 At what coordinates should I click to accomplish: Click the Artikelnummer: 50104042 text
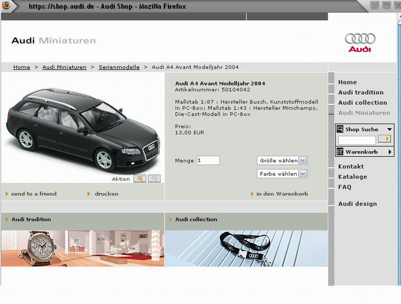click(x=213, y=90)
